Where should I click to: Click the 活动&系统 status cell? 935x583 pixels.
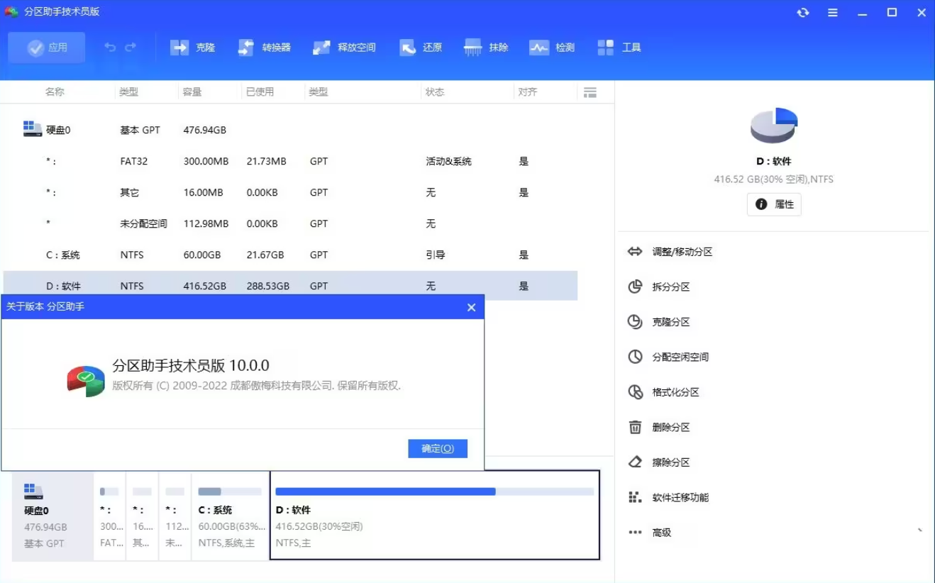coord(448,161)
